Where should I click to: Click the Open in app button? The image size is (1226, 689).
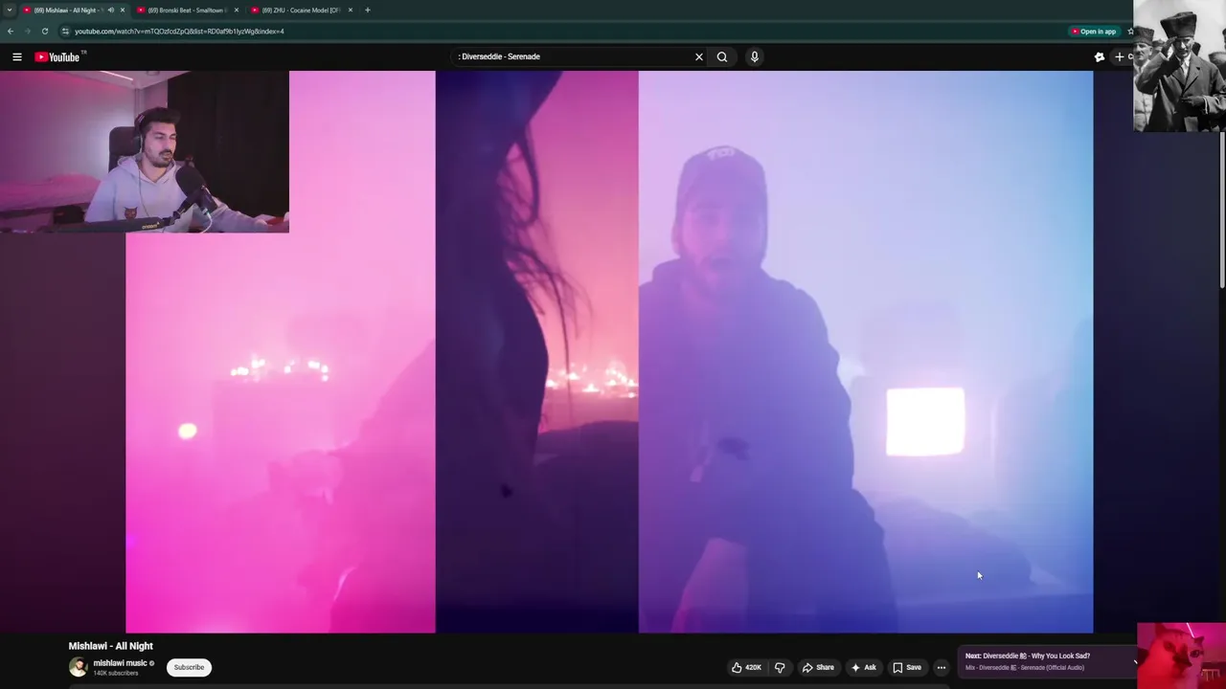click(1094, 32)
